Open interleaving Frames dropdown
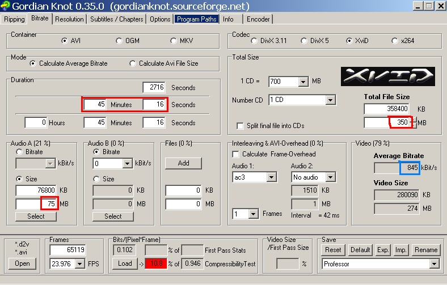447x285 pixels. tap(253, 214)
